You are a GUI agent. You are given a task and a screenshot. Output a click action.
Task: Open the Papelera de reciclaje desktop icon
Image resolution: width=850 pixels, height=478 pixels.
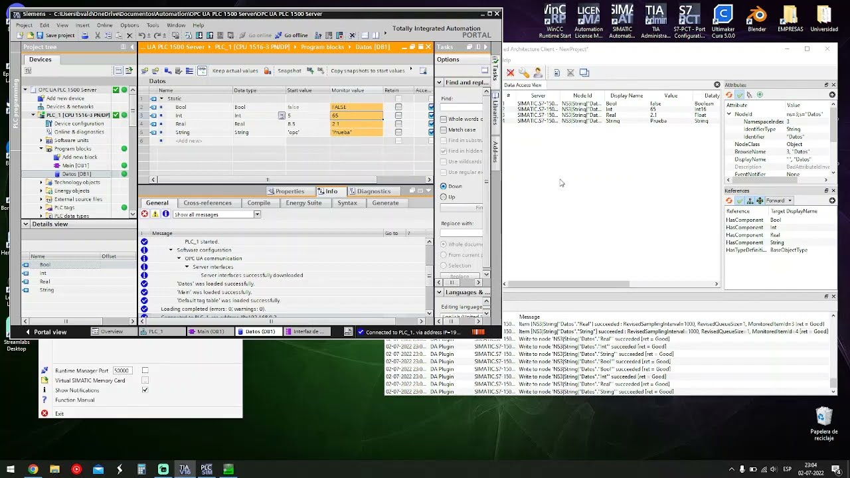824,424
